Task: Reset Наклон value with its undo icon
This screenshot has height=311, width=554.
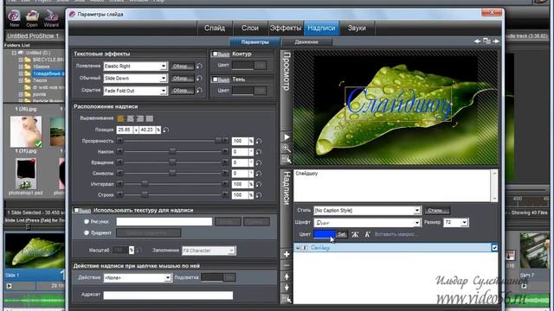Action: coord(259,152)
